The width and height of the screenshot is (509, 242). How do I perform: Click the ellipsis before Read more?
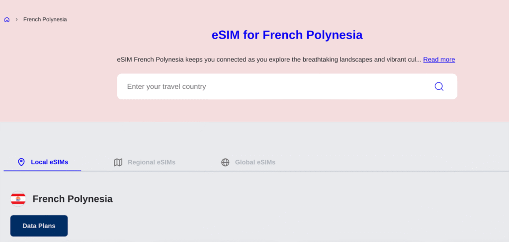[x=419, y=60]
